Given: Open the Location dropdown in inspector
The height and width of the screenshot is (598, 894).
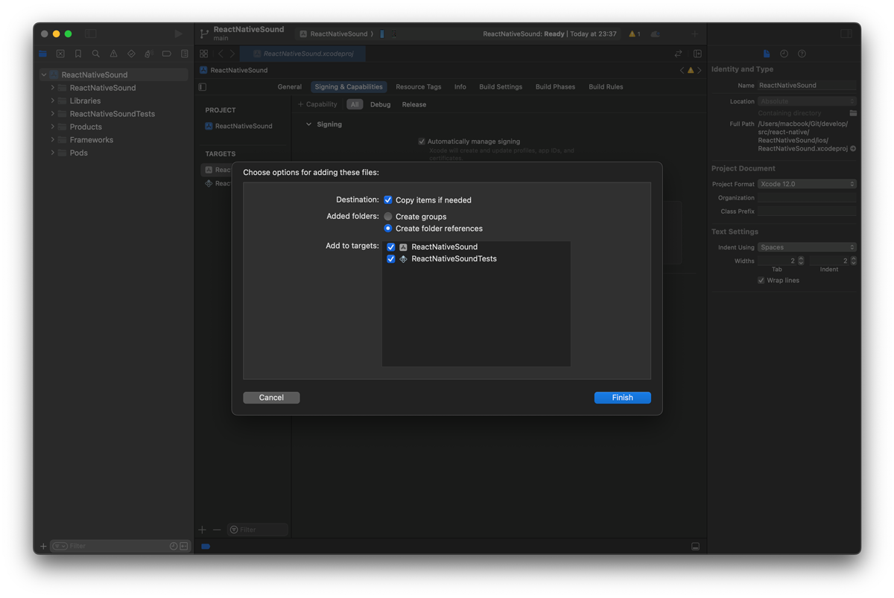Looking at the screenshot, I should pyautogui.click(x=807, y=101).
